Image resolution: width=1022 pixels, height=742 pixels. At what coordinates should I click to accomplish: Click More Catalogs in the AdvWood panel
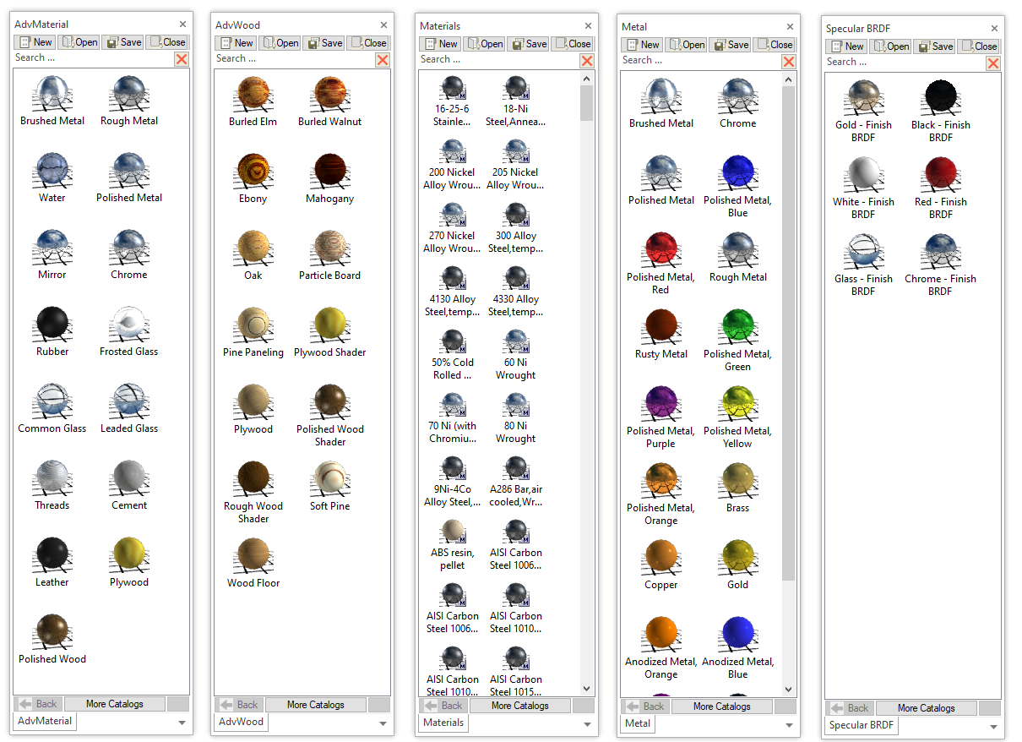[x=315, y=705]
